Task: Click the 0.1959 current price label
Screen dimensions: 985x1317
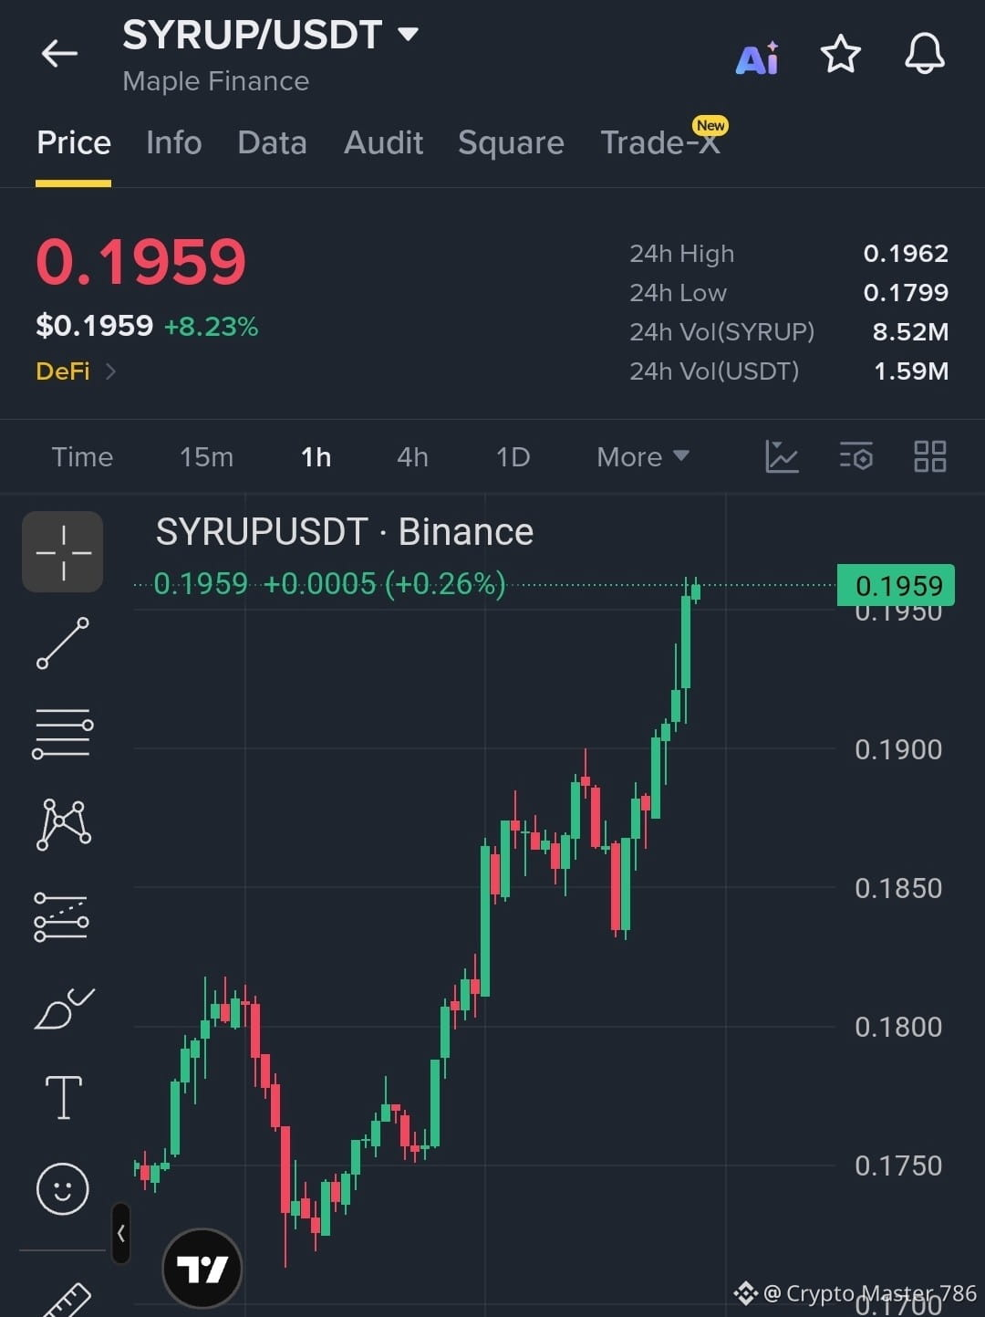Action: tap(896, 585)
